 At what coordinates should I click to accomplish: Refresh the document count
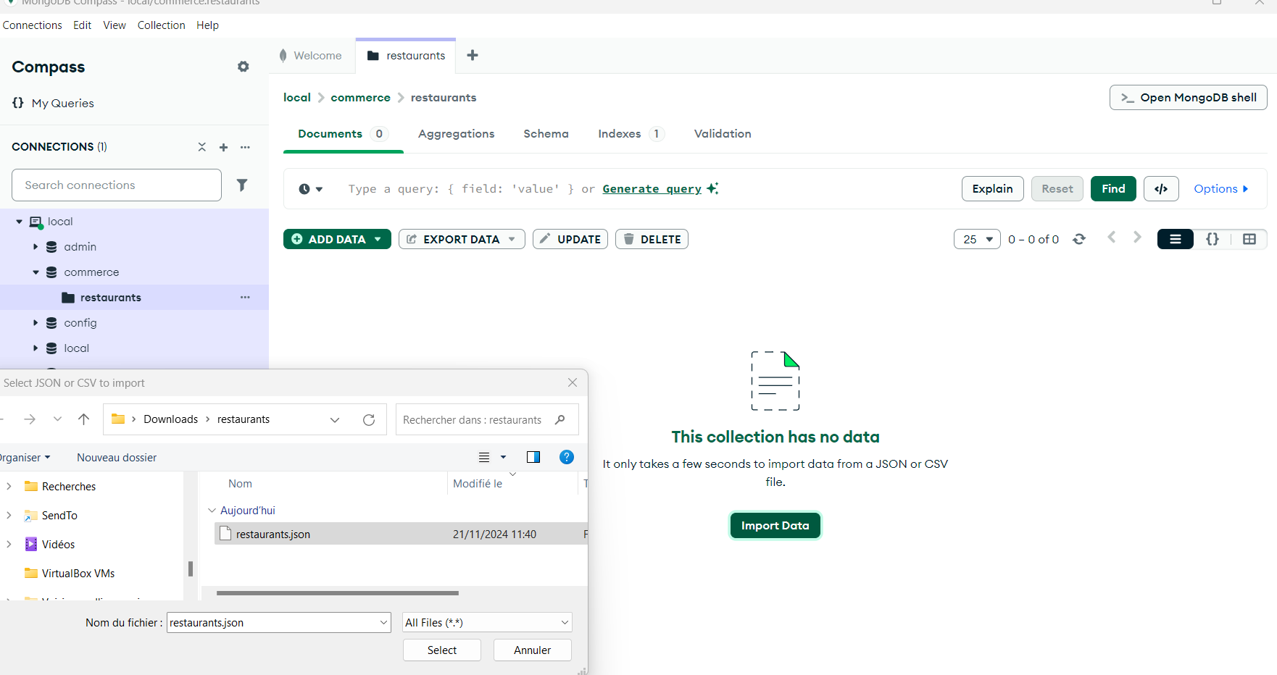click(1079, 239)
